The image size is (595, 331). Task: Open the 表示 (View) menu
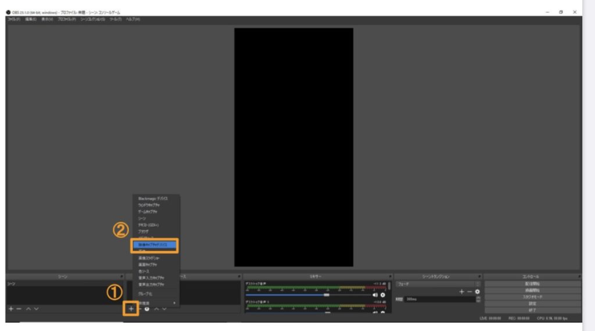(x=47, y=19)
